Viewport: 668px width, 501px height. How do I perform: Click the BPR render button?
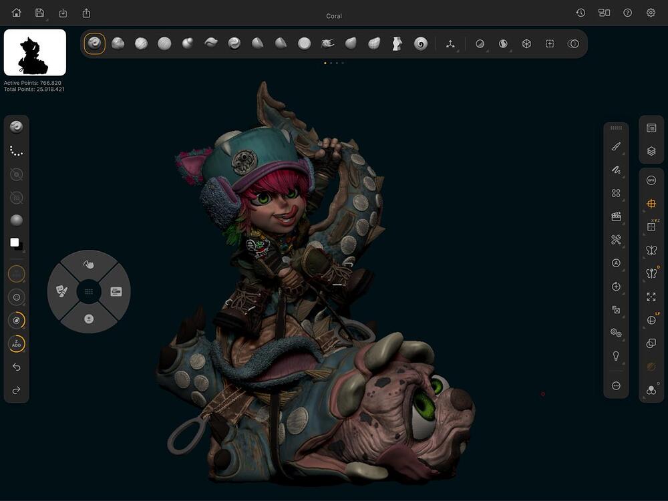tap(651, 180)
